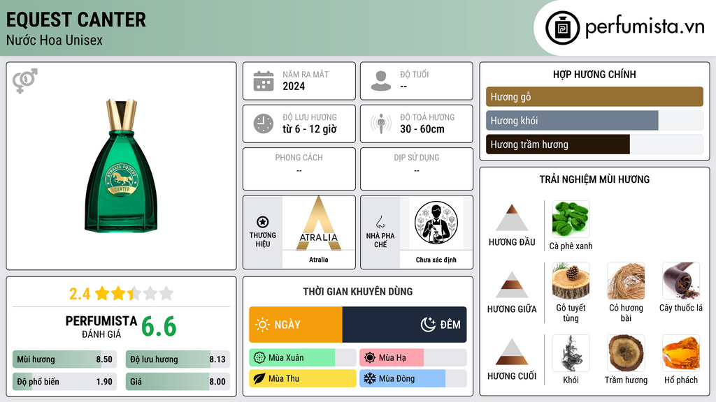Click the moon icon beside Đêm
This screenshot has width=716, height=402.
(429, 325)
